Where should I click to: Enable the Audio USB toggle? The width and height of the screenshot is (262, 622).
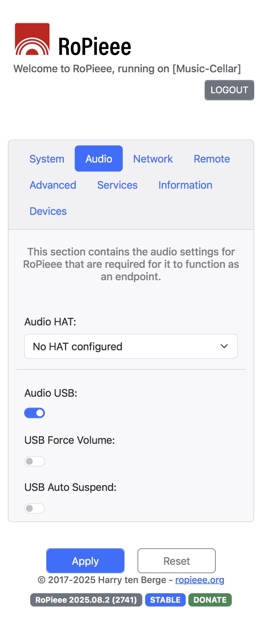click(x=35, y=413)
